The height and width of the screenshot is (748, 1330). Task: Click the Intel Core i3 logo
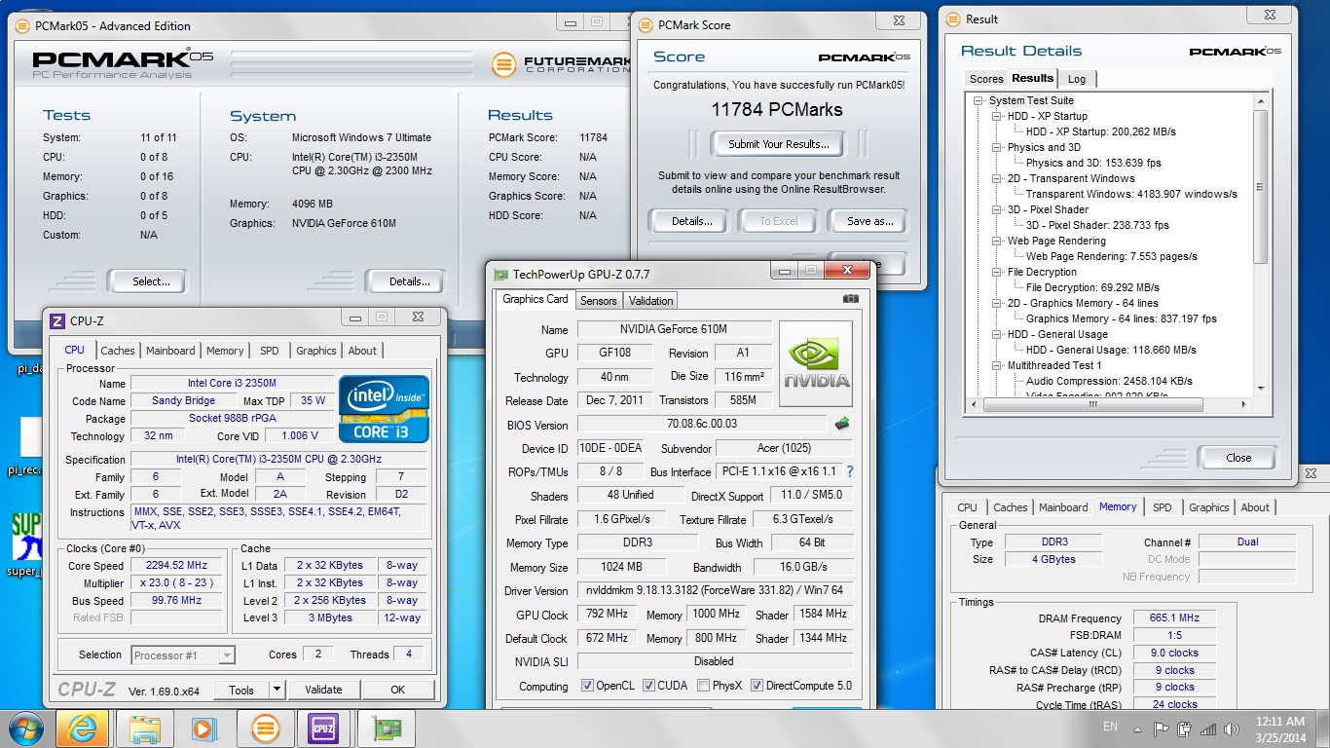(x=383, y=409)
